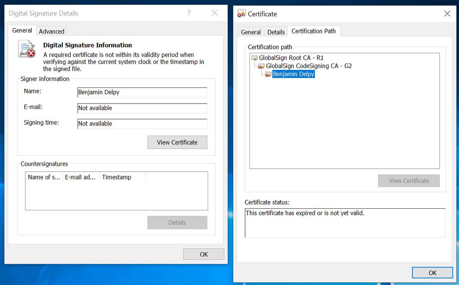Click the disabled View Certificate button in Certificate window
Viewport: 459px width, 285px height.
pyautogui.click(x=409, y=181)
